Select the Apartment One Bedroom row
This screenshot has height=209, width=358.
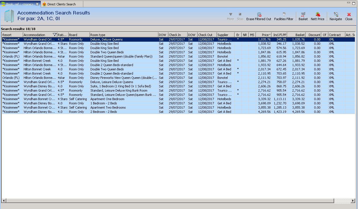coord(178,99)
